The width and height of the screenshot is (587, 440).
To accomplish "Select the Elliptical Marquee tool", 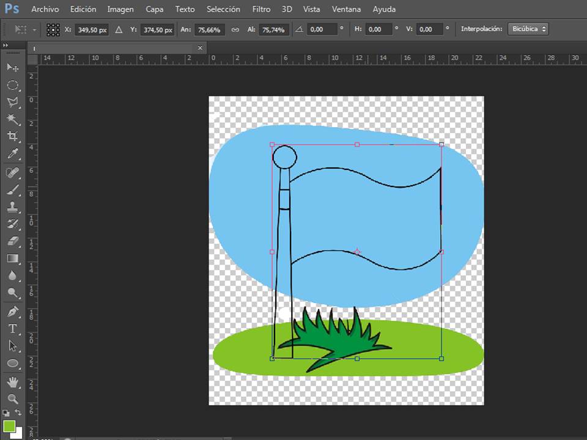I will click(x=12, y=85).
